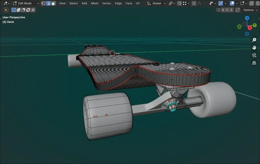The width and height of the screenshot is (260, 164).
Task: Open the pivot point dropdown
Action: click(x=172, y=3)
